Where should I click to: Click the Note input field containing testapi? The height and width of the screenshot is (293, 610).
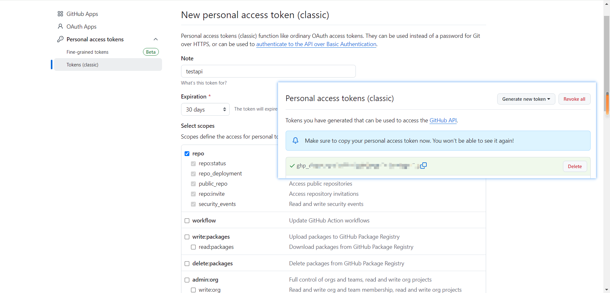pyautogui.click(x=268, y=71)
